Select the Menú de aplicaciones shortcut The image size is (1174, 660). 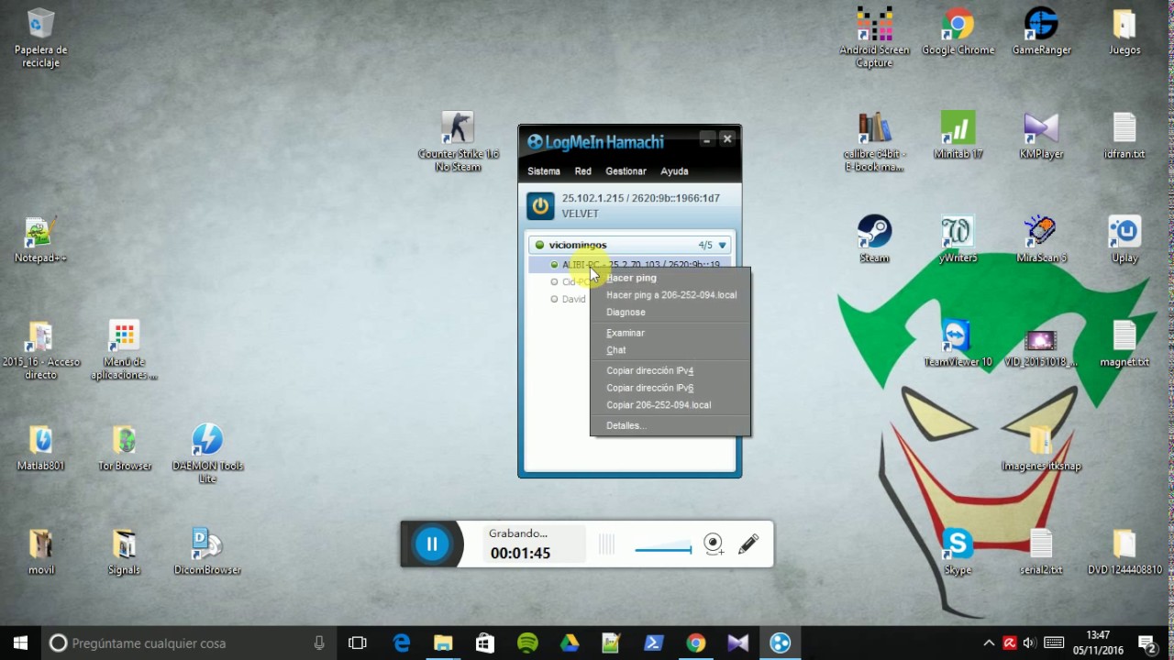124,349
